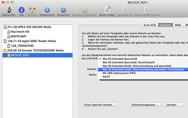Click the internal SSD icon beside 251 GB APPLE
The image size is (188, 118).
coord(5,27)
